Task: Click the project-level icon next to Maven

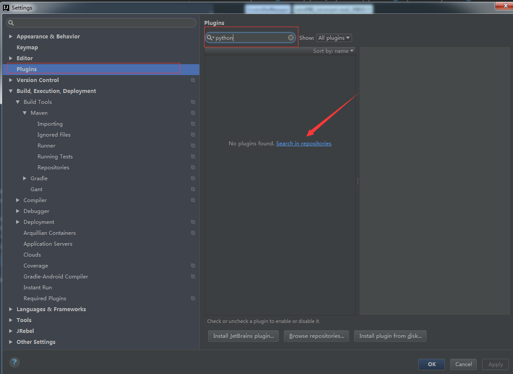Action: (193, 113)
